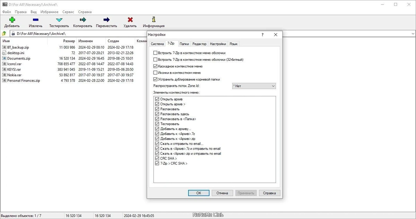Click the Информация (Info) toolbar icon
This screenshot has height=219, width=416.
click(x=154, y=20)
